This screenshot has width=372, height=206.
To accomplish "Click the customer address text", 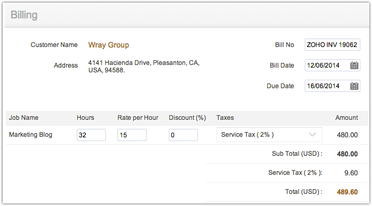I will pos(144,67).
